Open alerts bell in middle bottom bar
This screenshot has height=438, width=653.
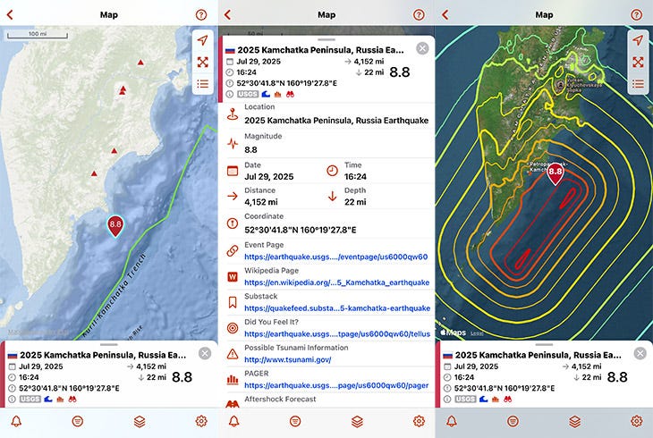tap(233, 421)
